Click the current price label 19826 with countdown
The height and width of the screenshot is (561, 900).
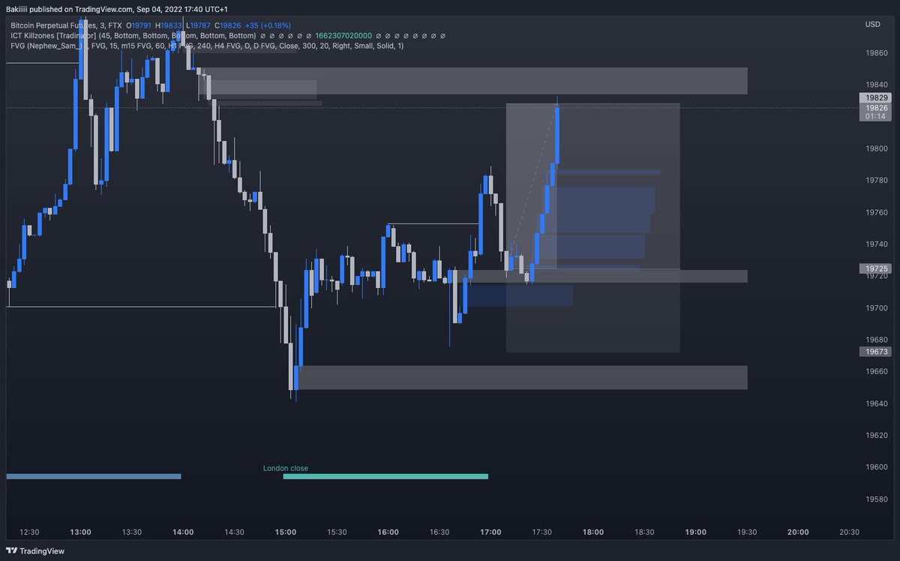click(x=877, y=112)
